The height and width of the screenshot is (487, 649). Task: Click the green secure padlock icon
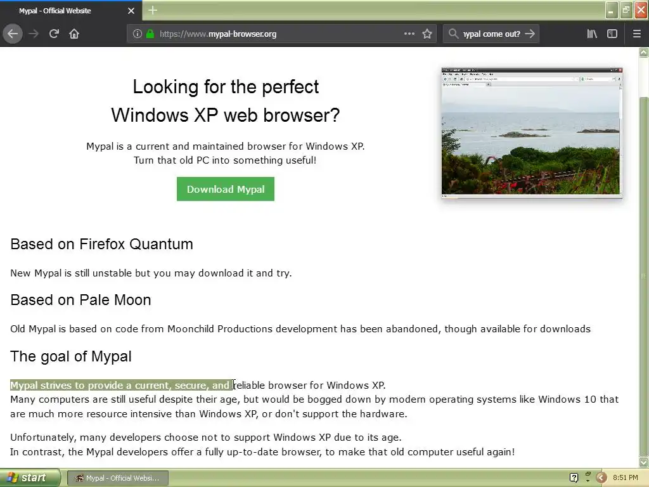tap(150, 34)
